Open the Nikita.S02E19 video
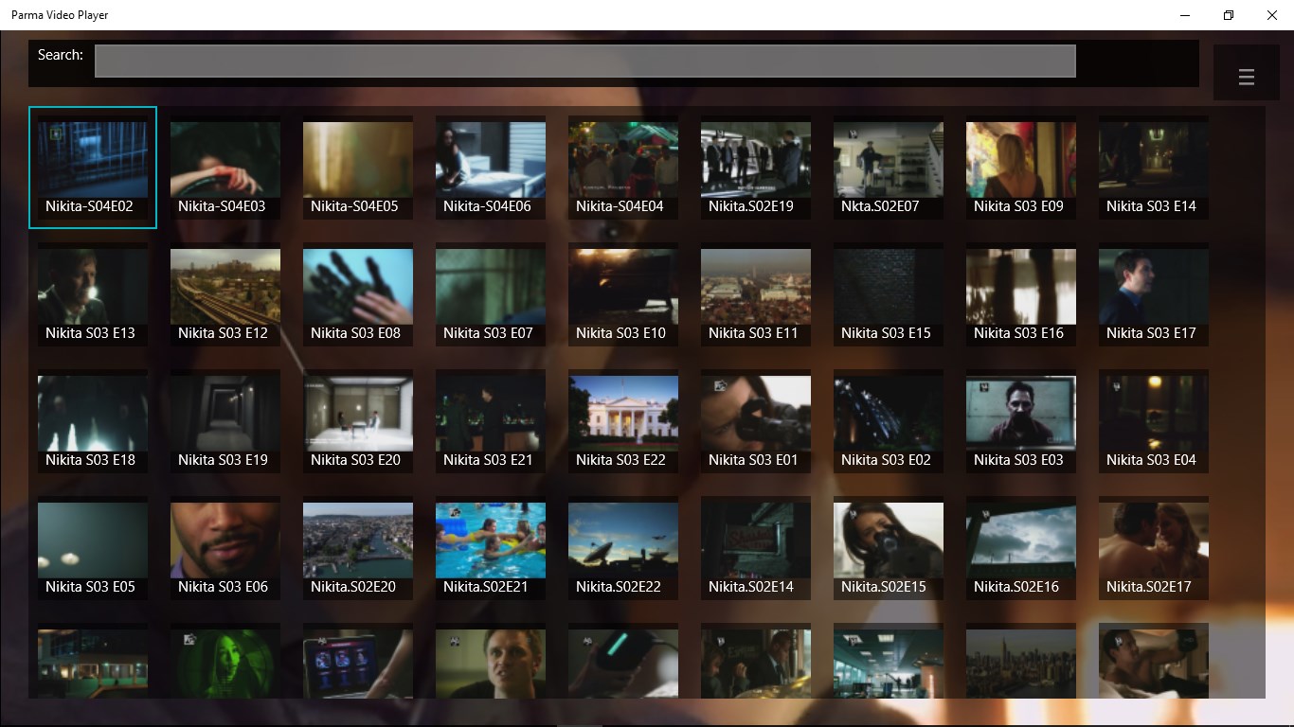The image size is (1294, 727). (x=756, y=168)
